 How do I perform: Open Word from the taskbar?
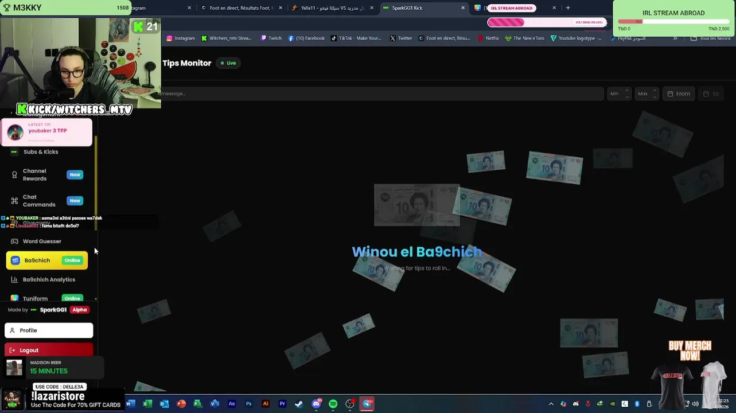click(130, 404)
